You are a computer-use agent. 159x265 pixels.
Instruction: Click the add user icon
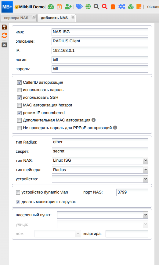coord(68,7)
